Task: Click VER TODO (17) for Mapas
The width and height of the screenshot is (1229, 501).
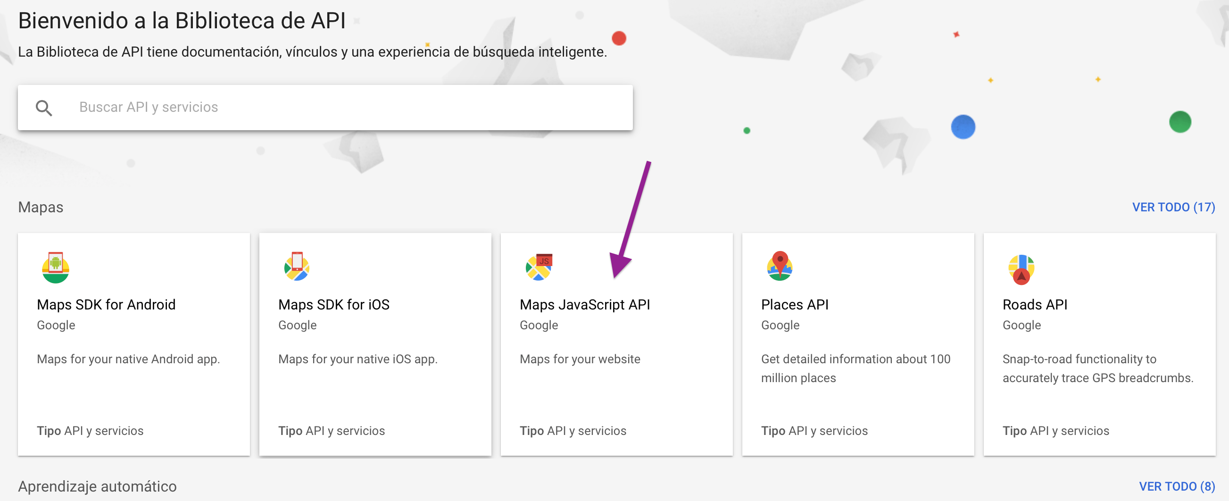Action: coord(1174,207)
